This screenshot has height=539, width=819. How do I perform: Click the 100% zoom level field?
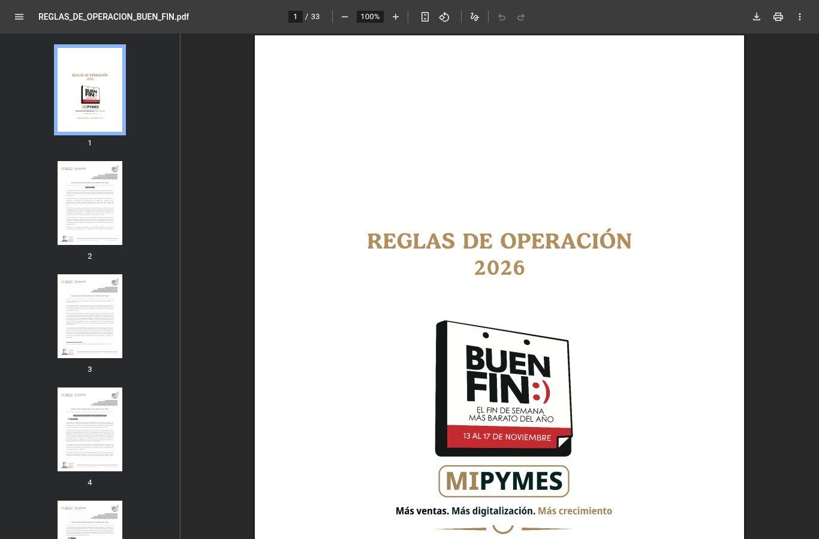point(370,17)
